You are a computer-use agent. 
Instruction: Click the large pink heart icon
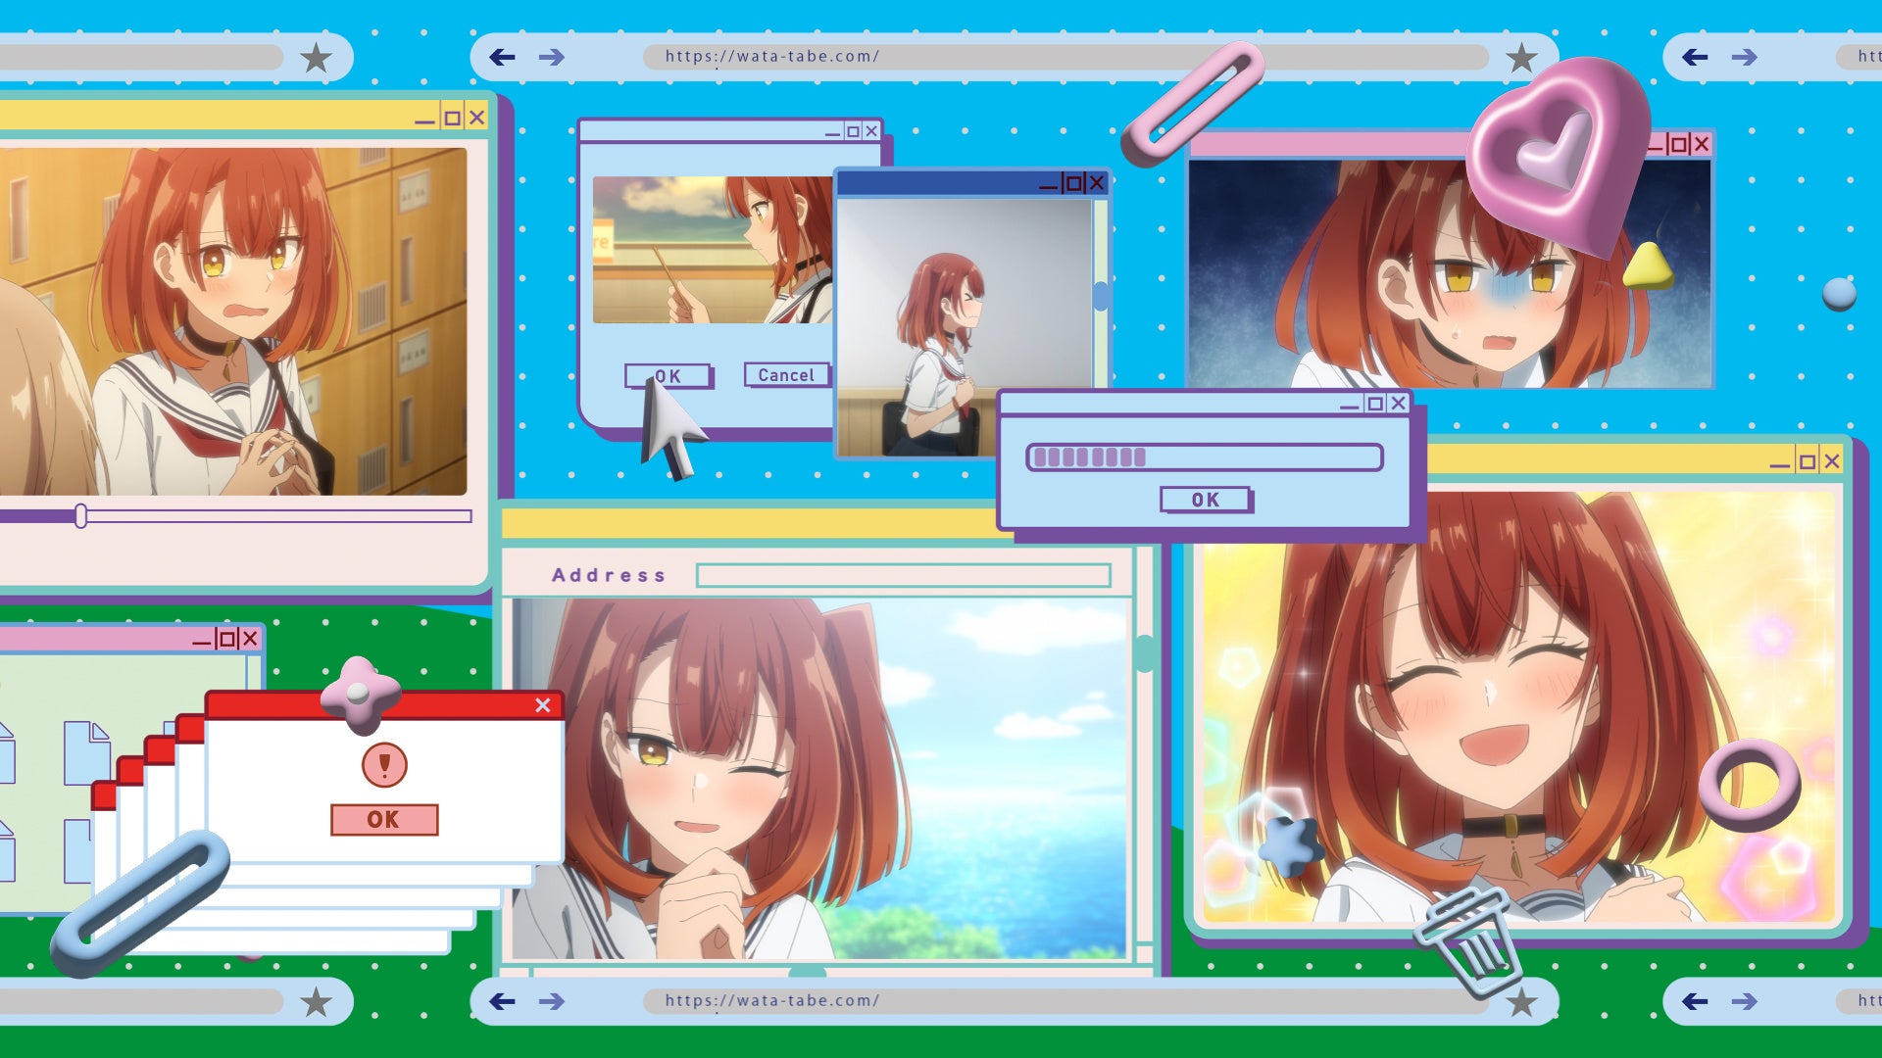[1557, 152]
